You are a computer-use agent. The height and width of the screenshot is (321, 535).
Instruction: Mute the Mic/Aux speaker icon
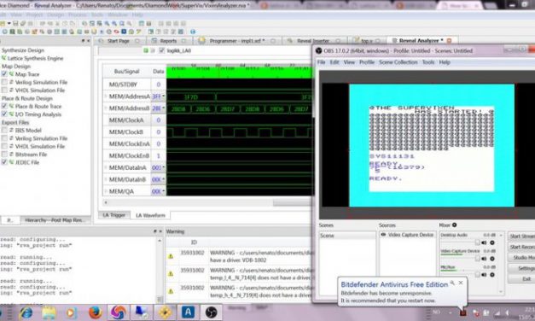[484, 275]
